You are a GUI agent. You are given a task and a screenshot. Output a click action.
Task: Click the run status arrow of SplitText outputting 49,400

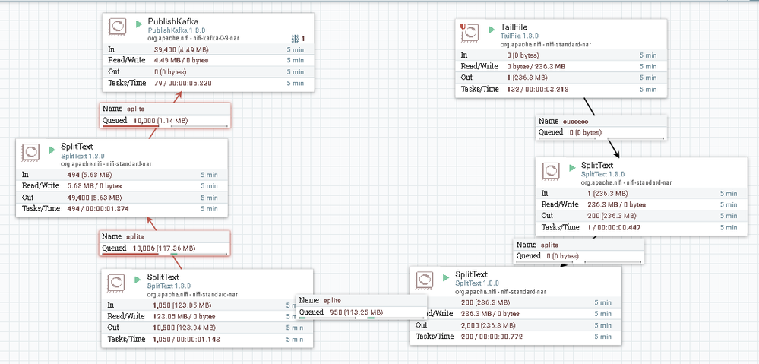tap(52, 150)
